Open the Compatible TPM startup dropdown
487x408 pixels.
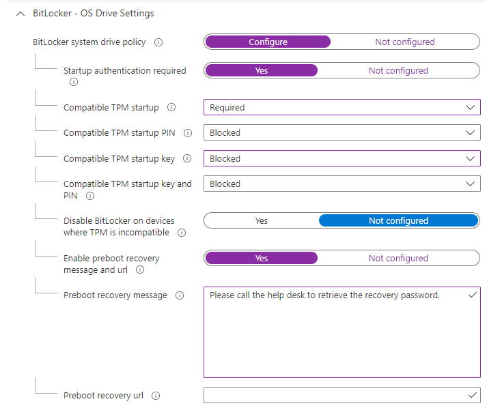pos(342,107)
